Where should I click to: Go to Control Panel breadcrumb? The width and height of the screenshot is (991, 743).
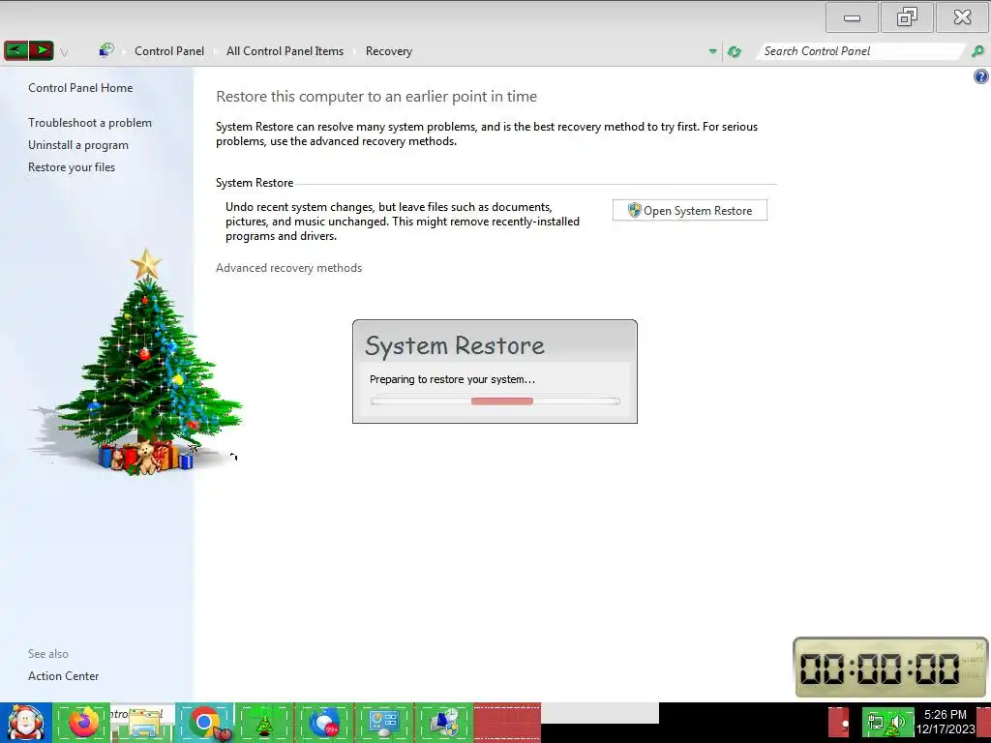(x=168, y=51)
